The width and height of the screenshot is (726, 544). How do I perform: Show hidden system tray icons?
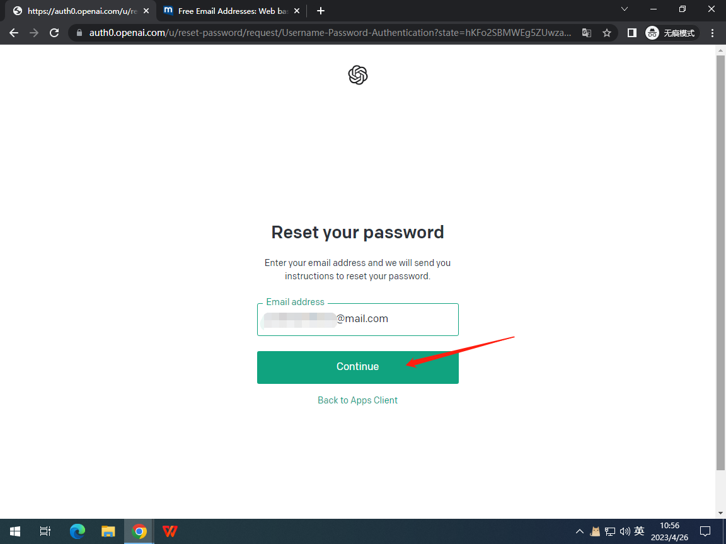pyautogui.click(x=579, y=531)
